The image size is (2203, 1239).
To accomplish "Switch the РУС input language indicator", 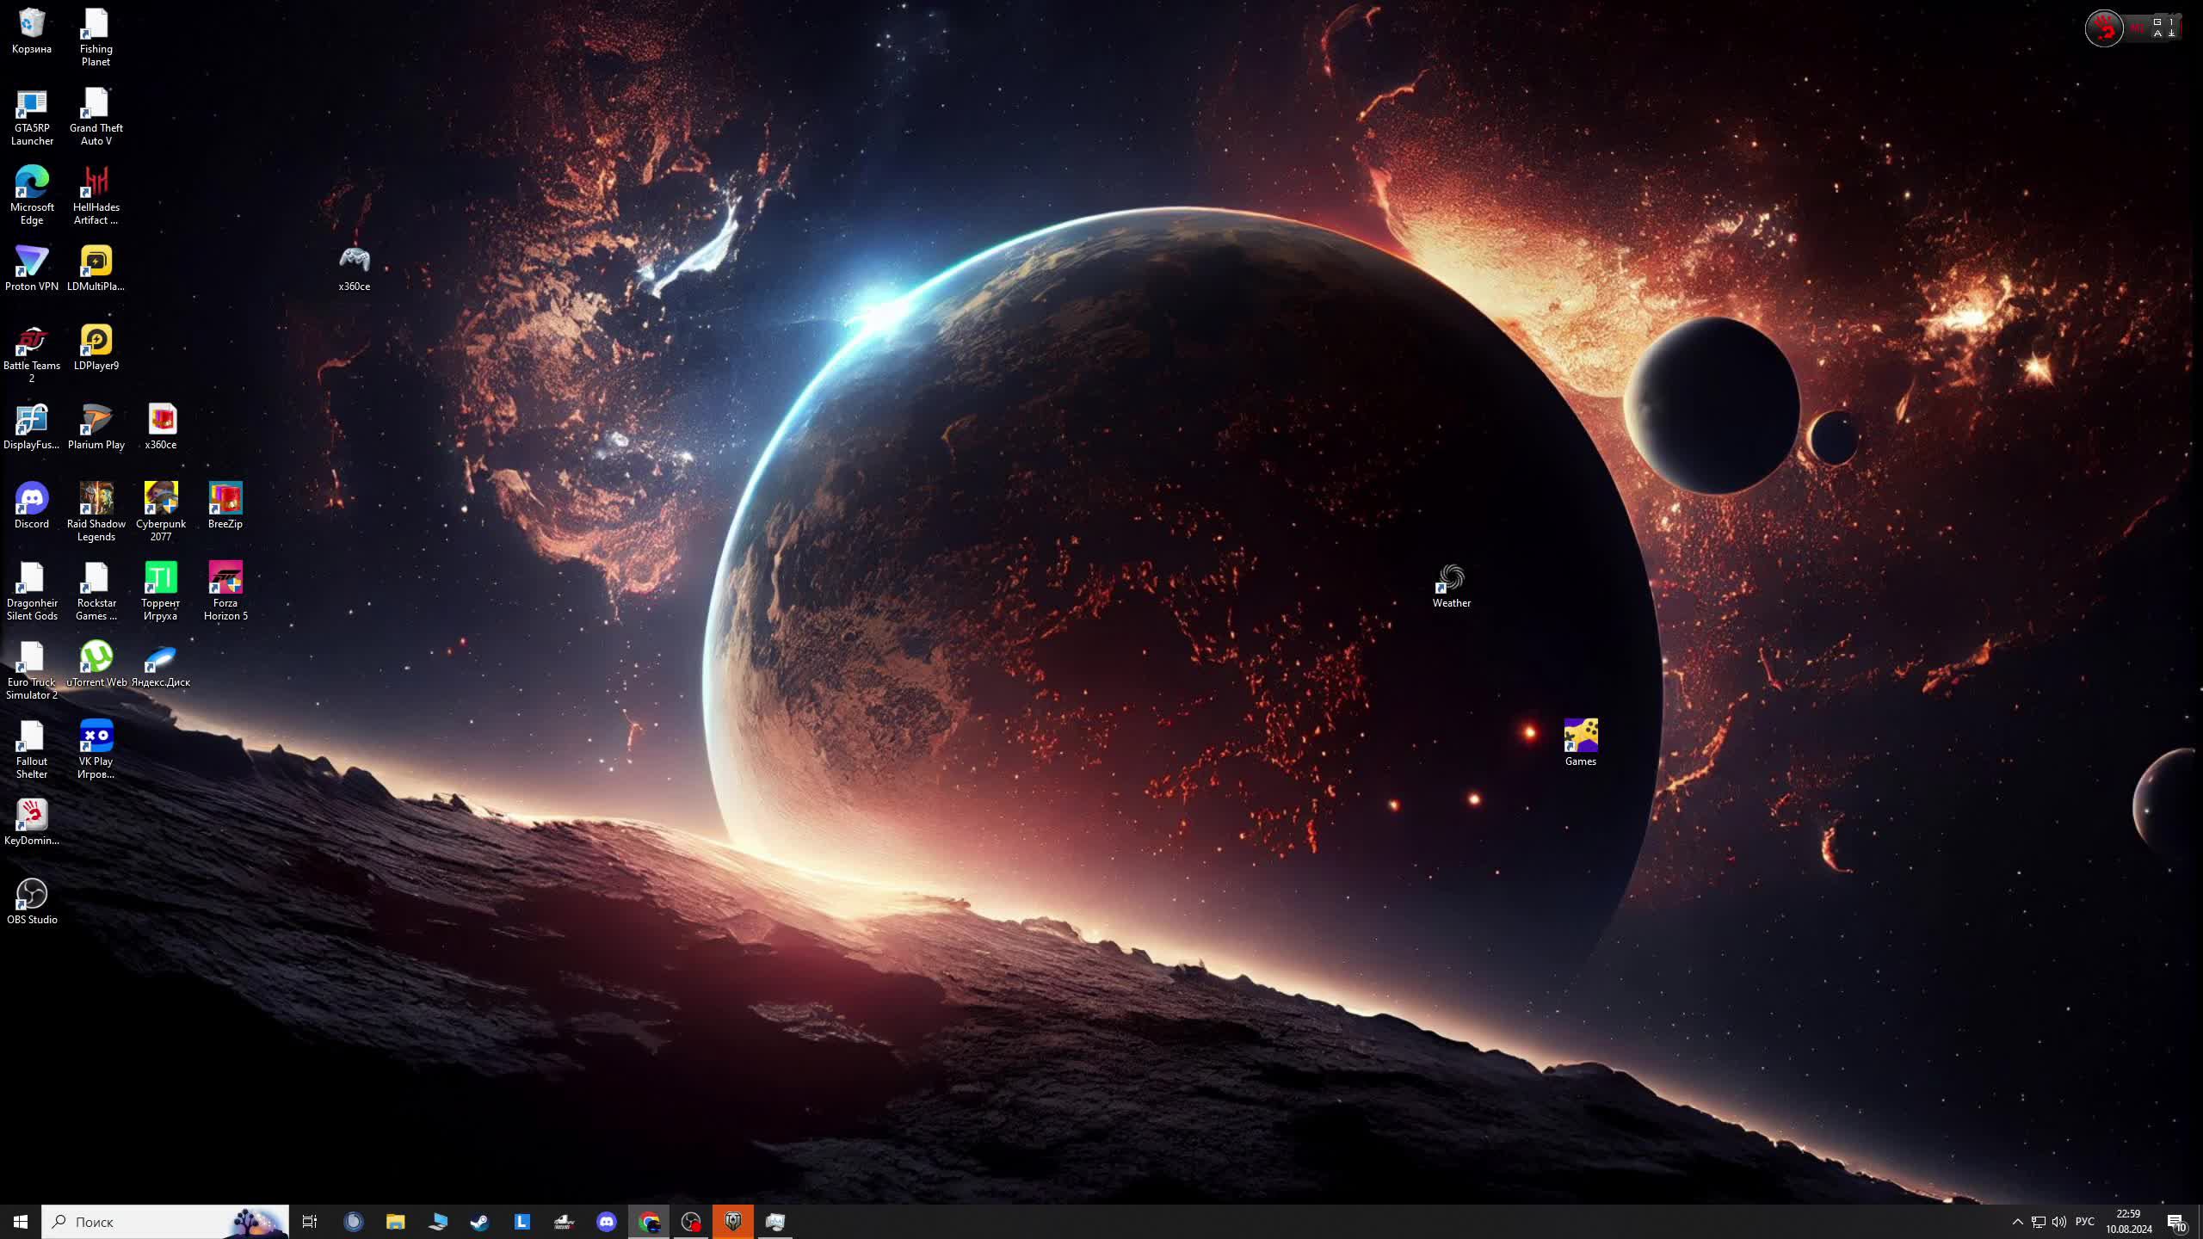I will pos(2084,1222).
